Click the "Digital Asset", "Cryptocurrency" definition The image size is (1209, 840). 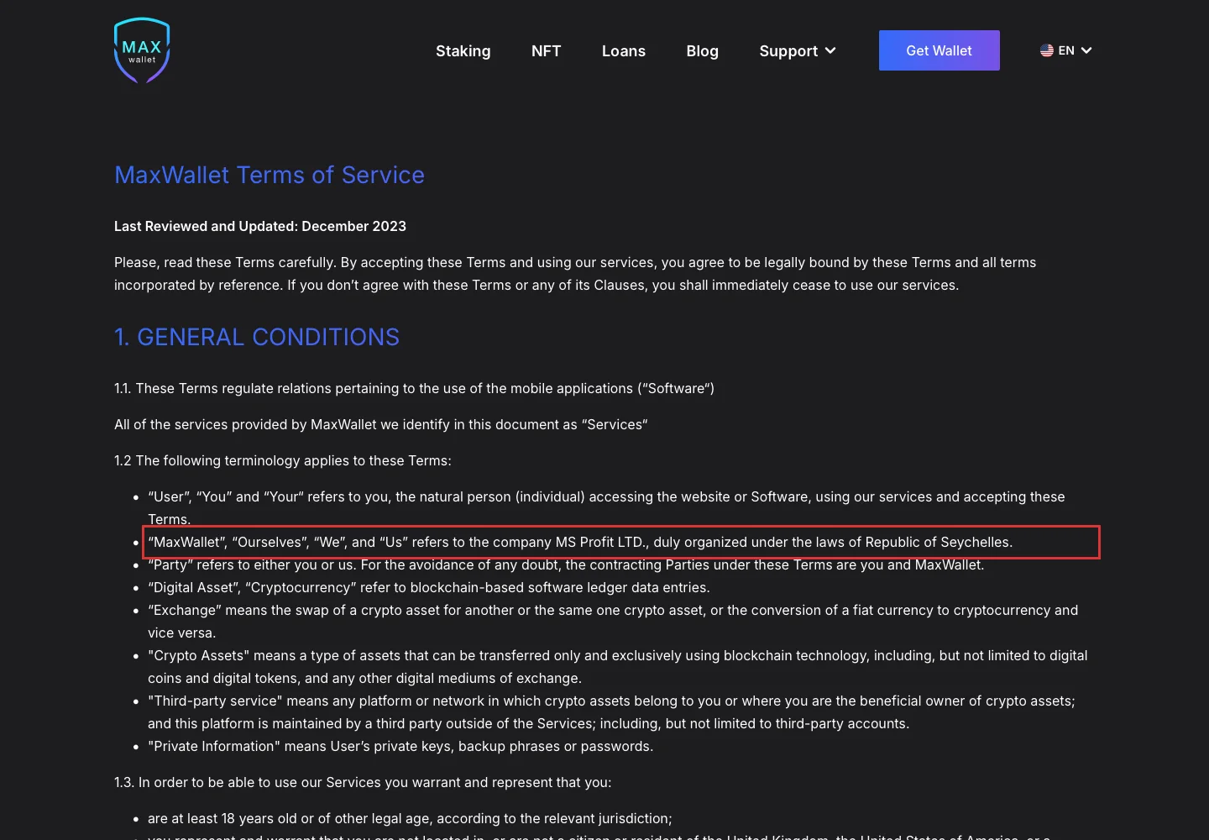429,587
